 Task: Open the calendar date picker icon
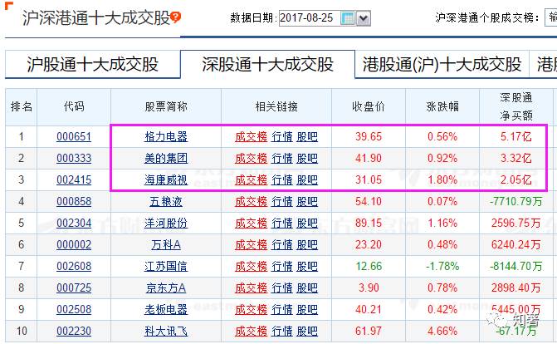pos(348,18)
